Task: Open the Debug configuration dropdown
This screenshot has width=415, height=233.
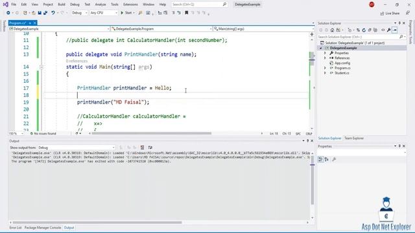Action: pyautogui.click(x=79, y=13)
